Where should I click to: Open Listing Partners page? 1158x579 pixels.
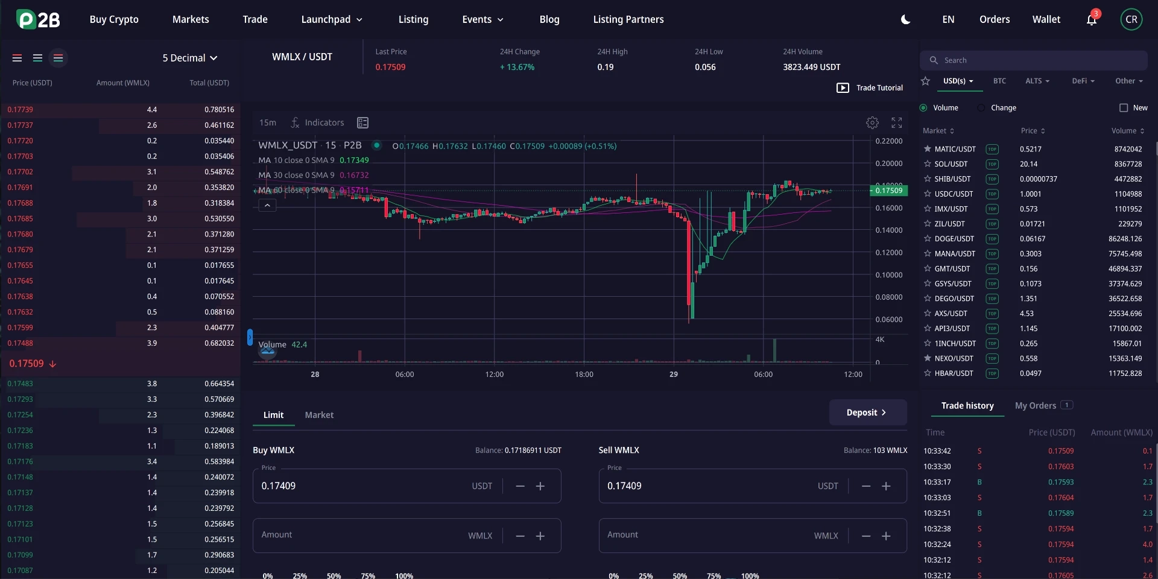pyautogui.click(x=628, y=19)
